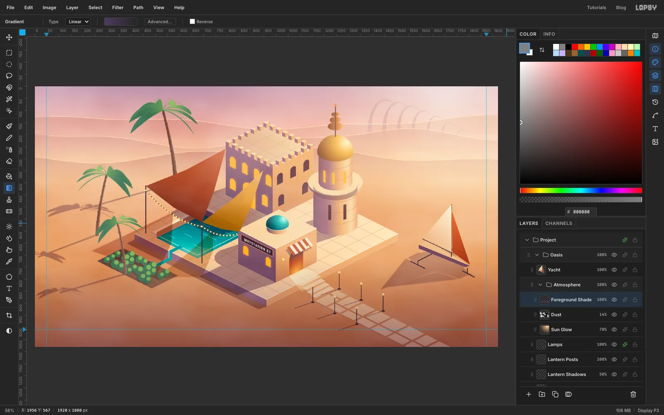Hide the Sun Glow layer

pos(614,330)
